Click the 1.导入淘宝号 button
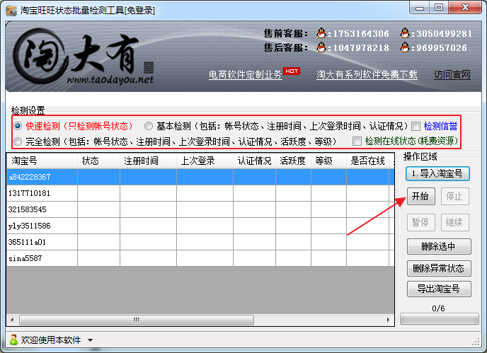 (x=437, y=173)
